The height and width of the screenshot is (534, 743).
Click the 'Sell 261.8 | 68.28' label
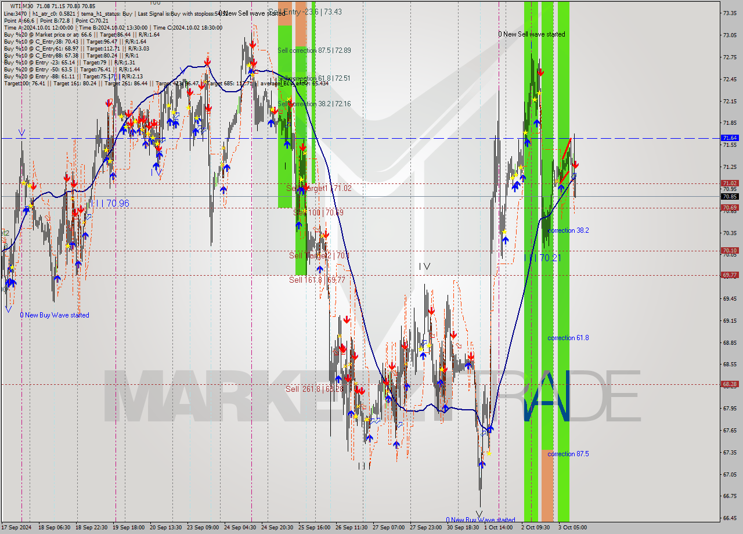pyautogui.click(x=314, y=389)
